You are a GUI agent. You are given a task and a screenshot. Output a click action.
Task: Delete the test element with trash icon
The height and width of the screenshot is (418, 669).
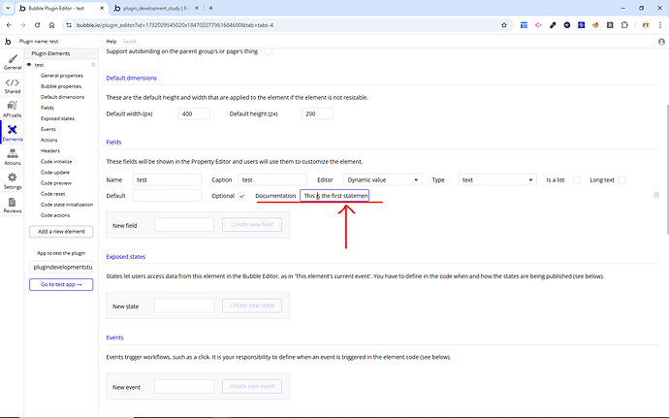[x=93, y=65]
